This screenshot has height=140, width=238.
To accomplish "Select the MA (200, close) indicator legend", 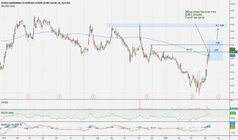I will coord(8,6).
